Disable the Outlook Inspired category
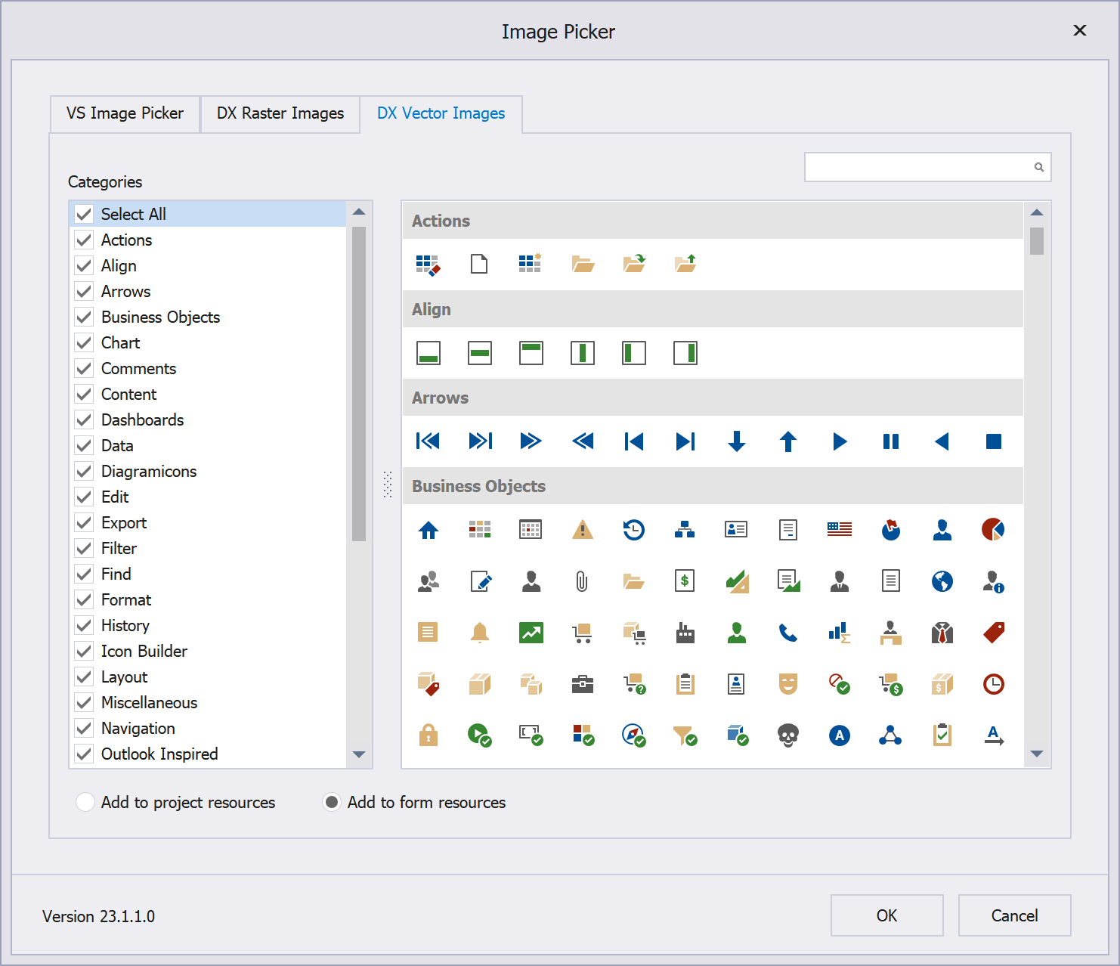1120x966 pixels. coord(85,754)
